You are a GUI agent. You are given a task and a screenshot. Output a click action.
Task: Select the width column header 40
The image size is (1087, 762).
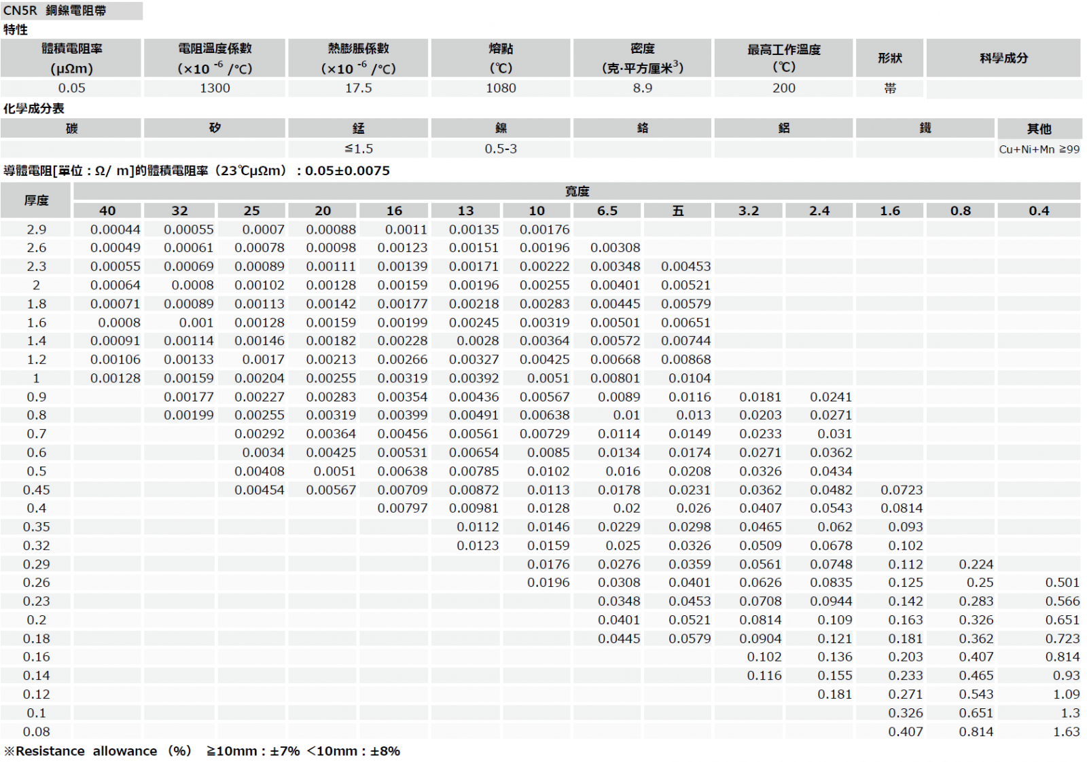(x=107, y=211)
